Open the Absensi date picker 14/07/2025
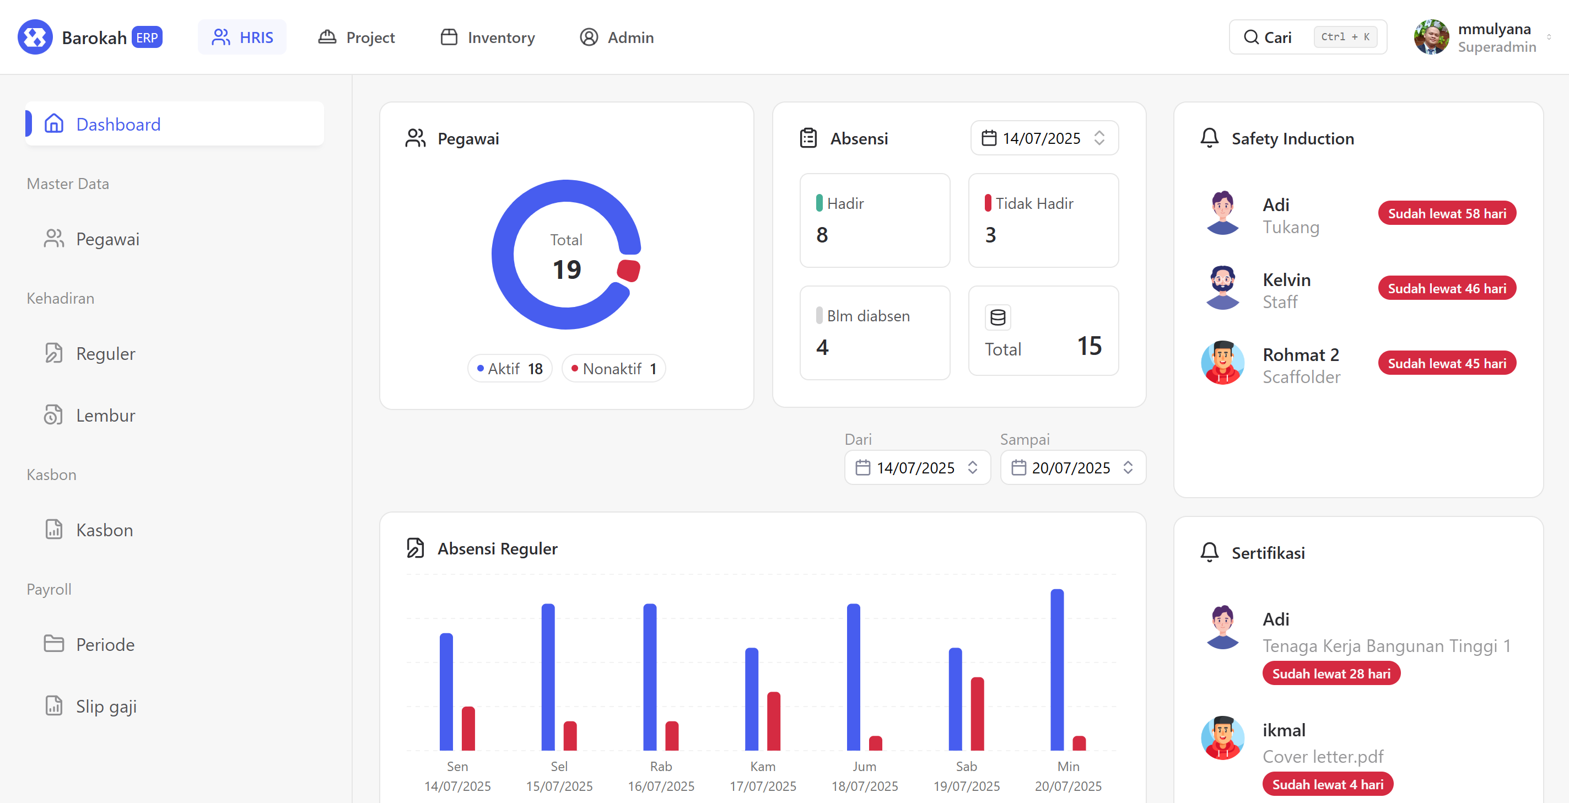1569x803 pixels. click(x=1044, y=138)
